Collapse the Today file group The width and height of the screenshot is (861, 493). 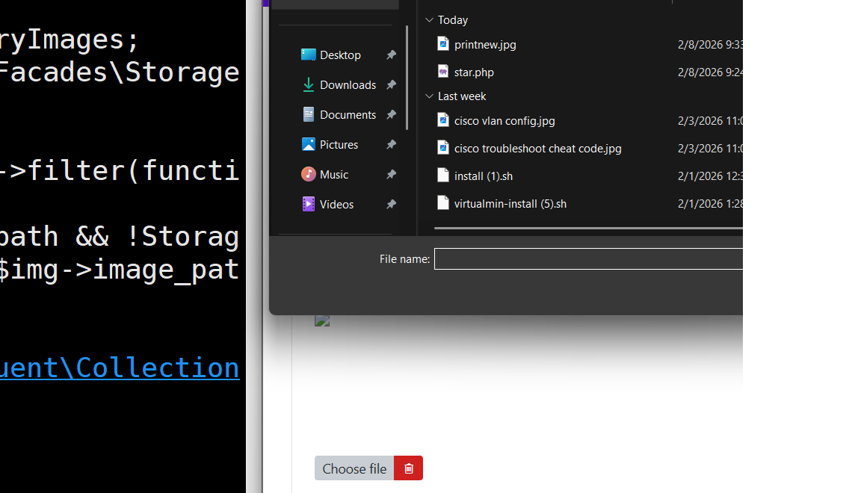coord(429,20)
